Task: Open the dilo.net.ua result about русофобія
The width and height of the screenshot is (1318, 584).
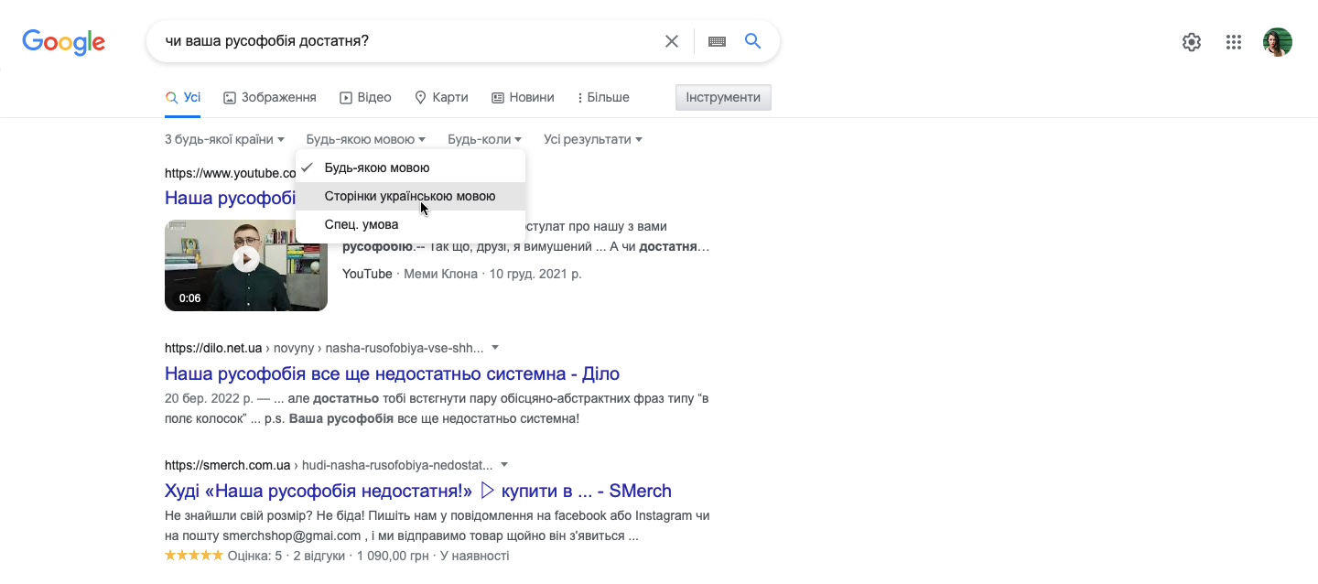Action: (x=391, y=373)
